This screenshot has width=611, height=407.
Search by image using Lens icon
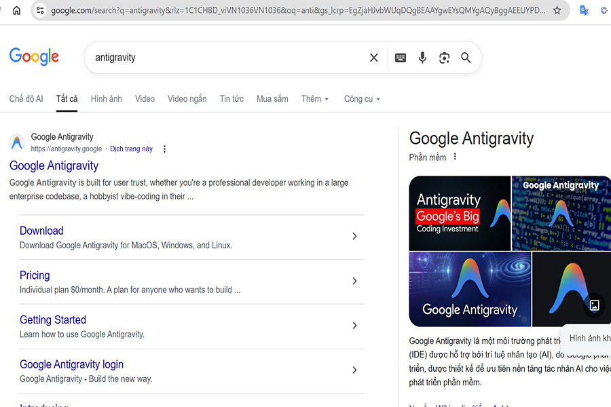pyautogui.click(x=444, y=58)
